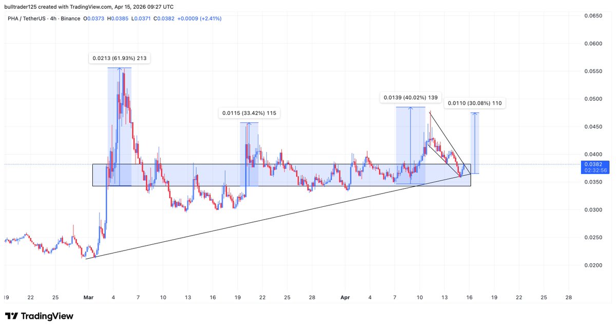Click the Apr label on the date axis

pyautogui.click(x=345, y=297)
